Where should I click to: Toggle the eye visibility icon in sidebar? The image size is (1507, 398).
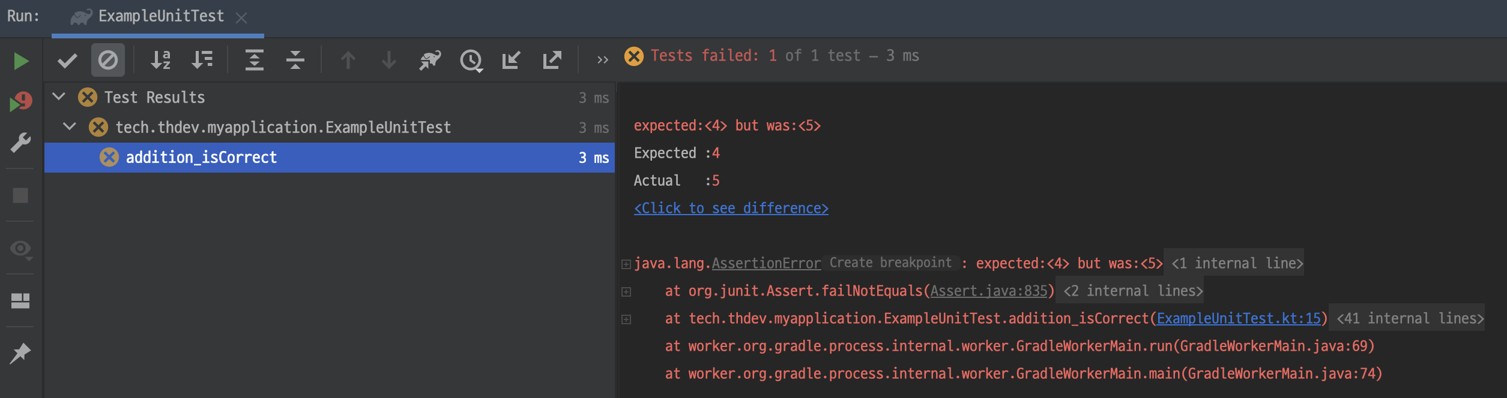coord(20,248)
